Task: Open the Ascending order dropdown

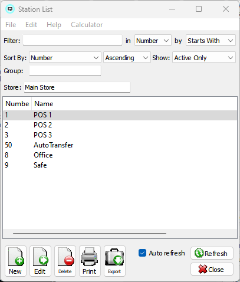Action: (127, 58)
